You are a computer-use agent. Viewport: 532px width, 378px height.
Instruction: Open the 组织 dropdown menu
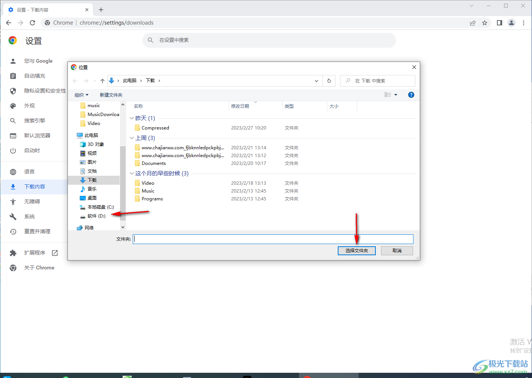click(81, 95)
